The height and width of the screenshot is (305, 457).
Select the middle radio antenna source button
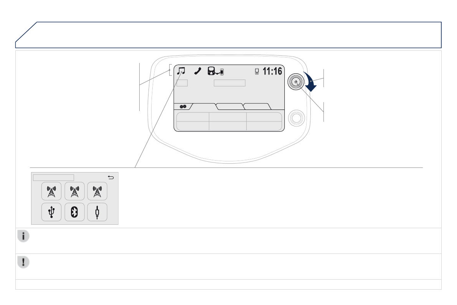tap(74, 191)
